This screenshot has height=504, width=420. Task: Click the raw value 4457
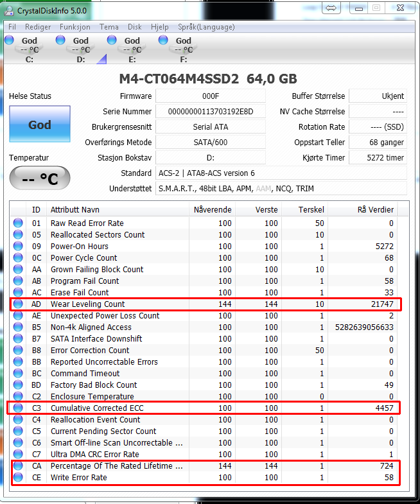[x=385, y=408]
